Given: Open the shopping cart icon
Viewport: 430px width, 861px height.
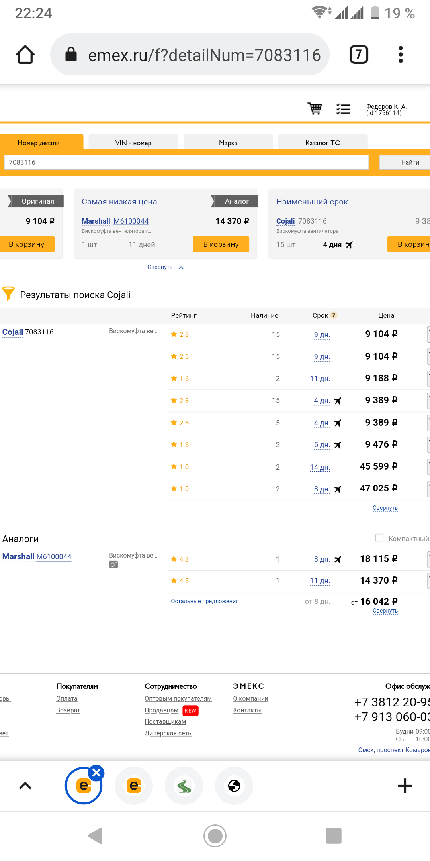Looking at the screenshot, I should coord(315,108).
